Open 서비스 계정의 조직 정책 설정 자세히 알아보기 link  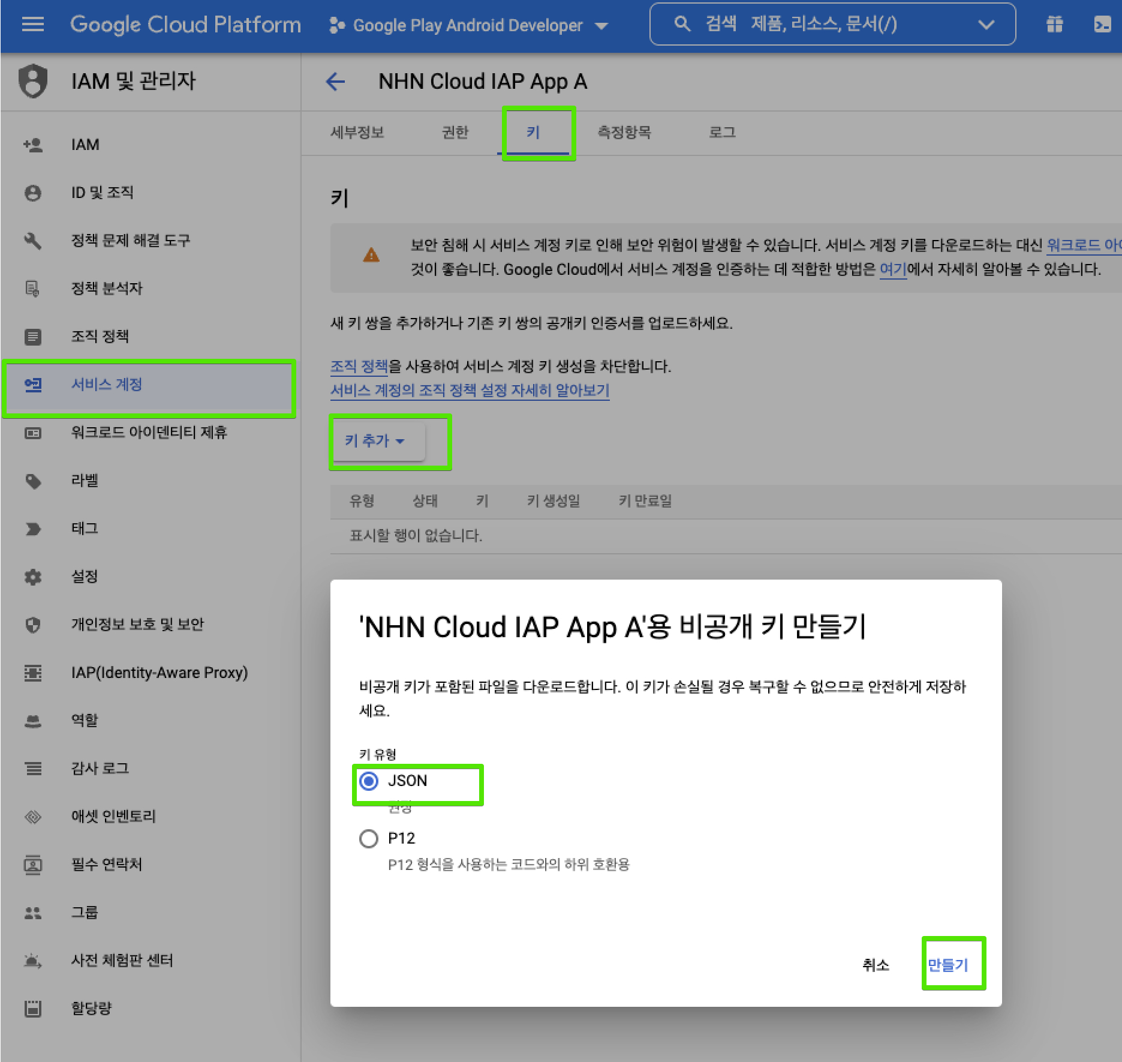[x=470, y=391]
